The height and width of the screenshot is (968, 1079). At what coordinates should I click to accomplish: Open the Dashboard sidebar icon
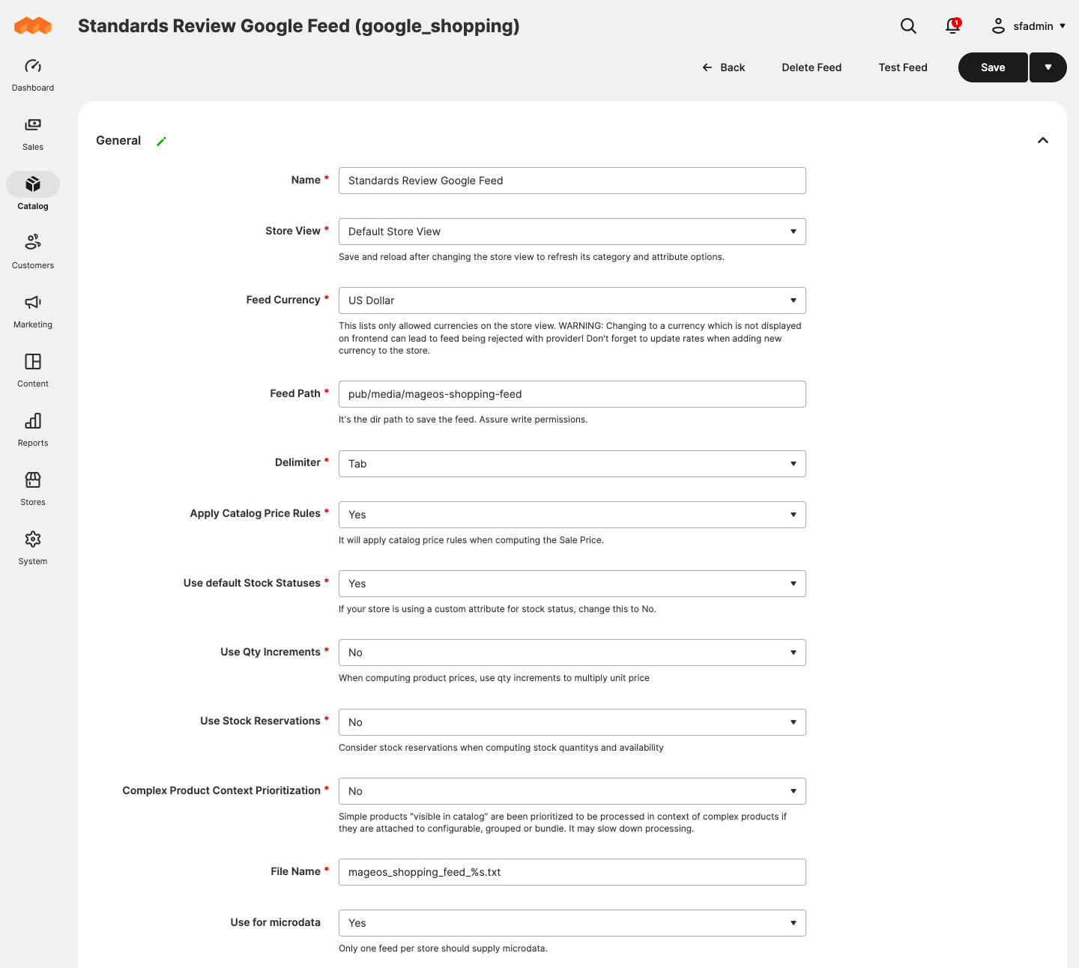point(33,66)
